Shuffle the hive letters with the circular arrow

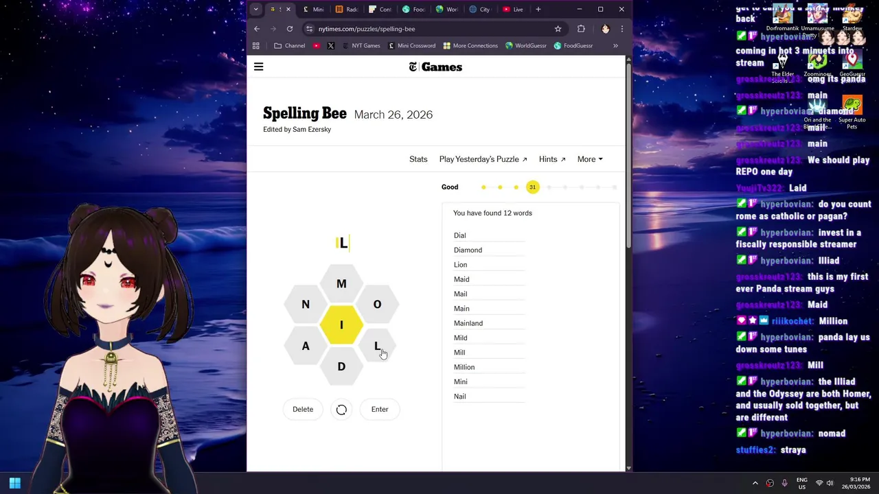click(x=341, y=410)
